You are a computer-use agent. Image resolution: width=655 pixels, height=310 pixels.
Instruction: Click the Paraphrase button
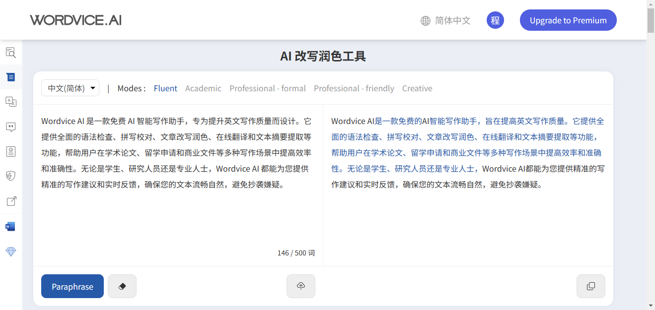(73, 286)
